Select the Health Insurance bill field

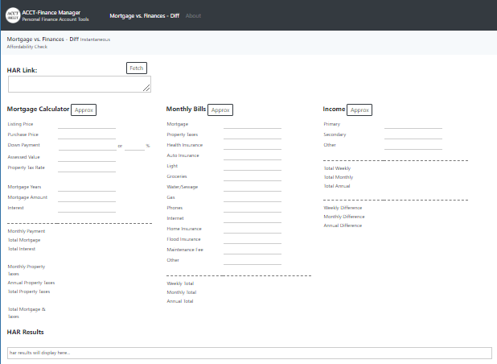(x=252, y=145)
